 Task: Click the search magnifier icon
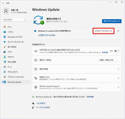point(25,20)
